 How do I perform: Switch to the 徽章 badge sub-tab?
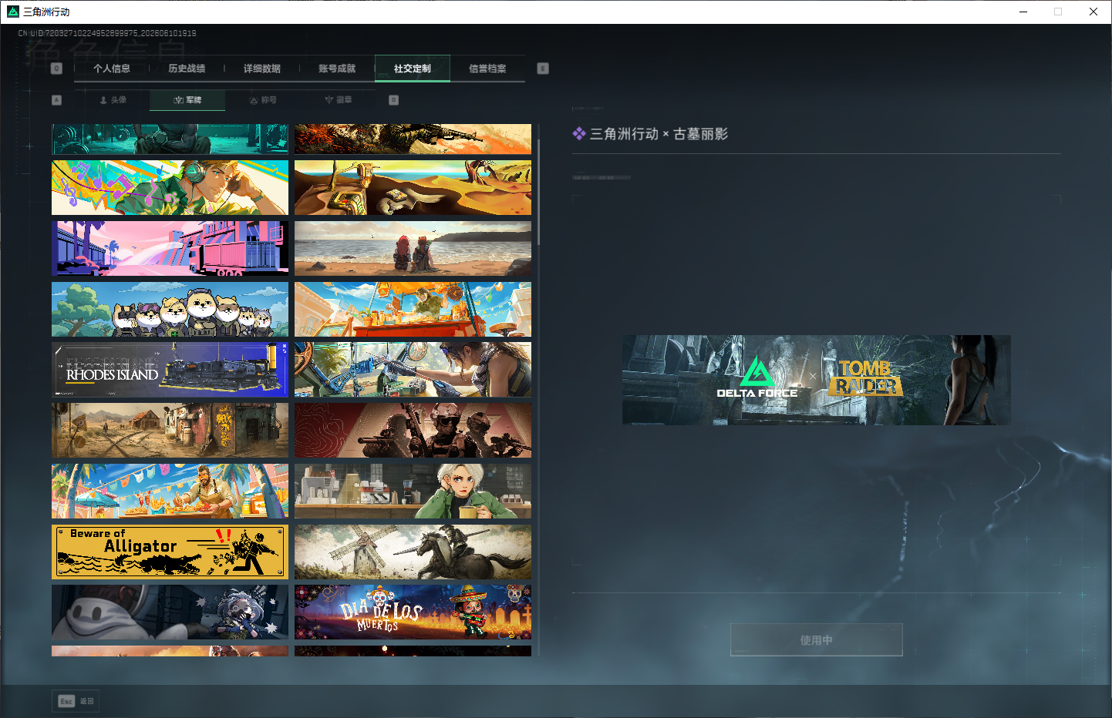pos(338,100)
